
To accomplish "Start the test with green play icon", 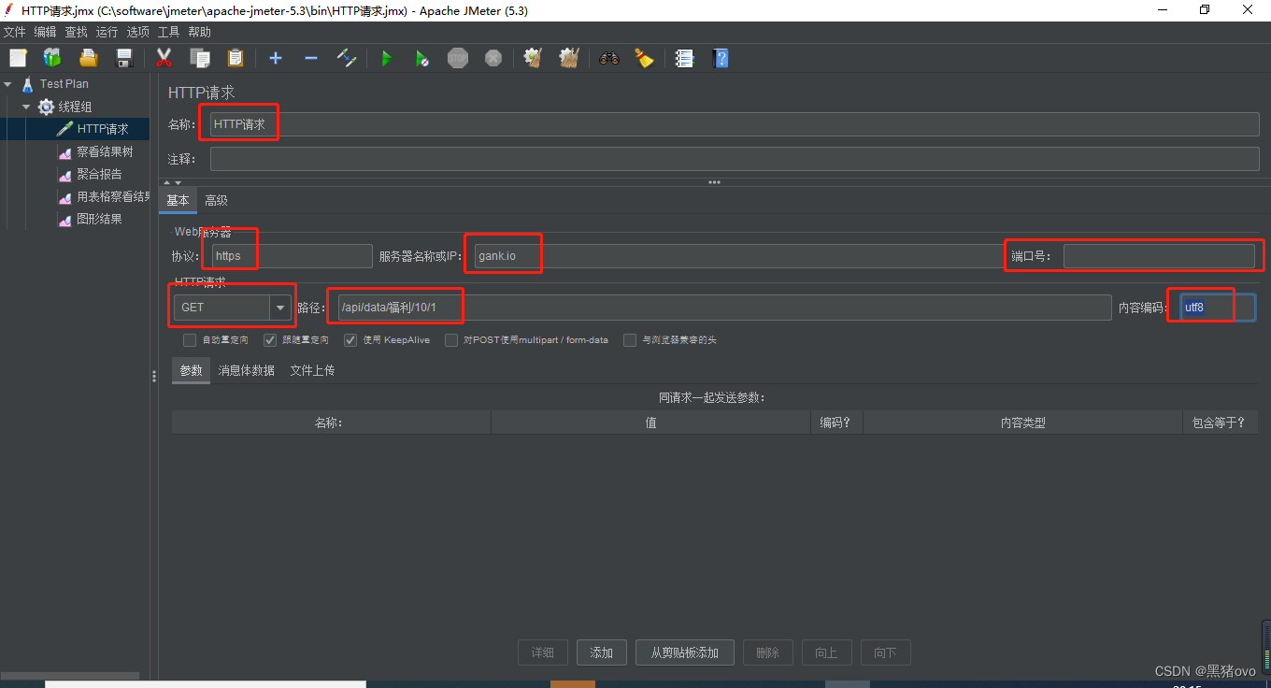I will click(387, 58).
